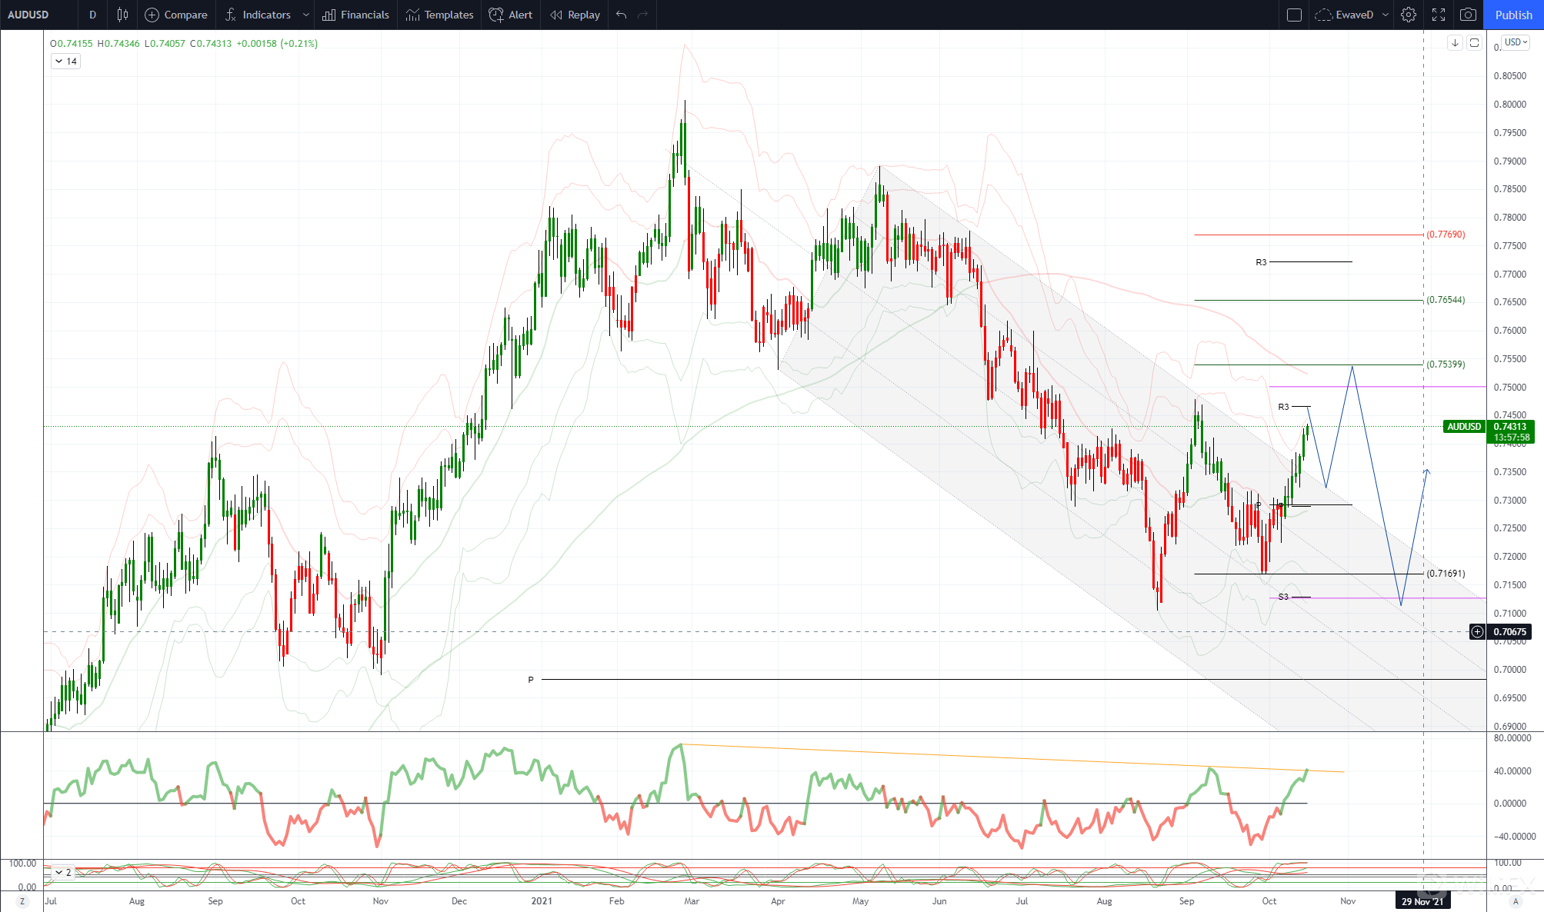Image resolution: width=1544 pixels, height=912 pixels.
Task: Click the 0.70675 crosshair price plus marker
Action: coord(1477,632)
